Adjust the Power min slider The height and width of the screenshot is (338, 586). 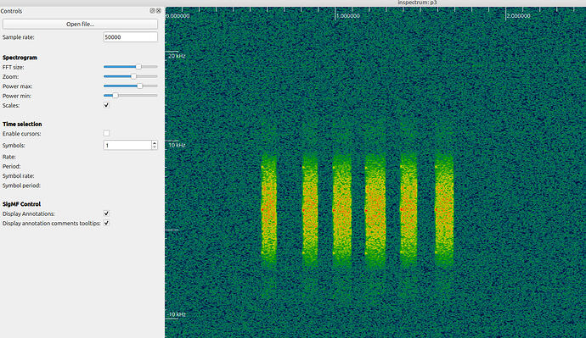[116, 96]
